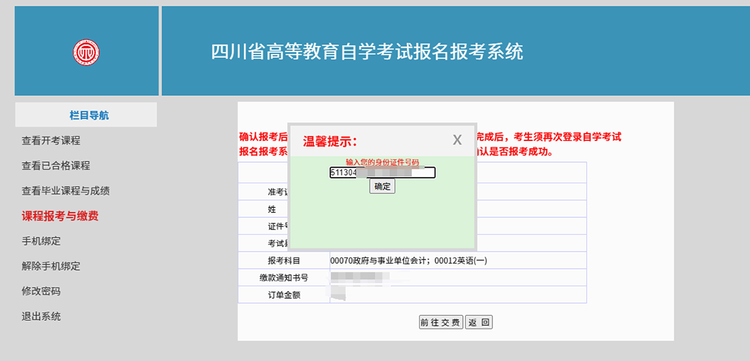The height and width of the screenshot is (361, 750).
Task: Click the ID number input field
Action: [382, 173]
